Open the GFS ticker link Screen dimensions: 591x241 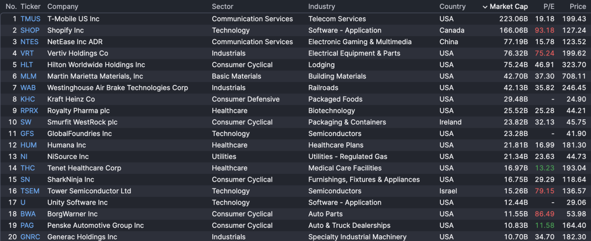coord(28,134)
